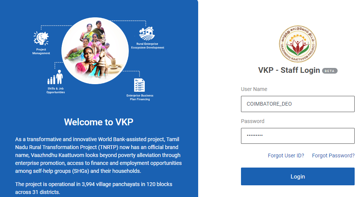Viewport: 363px width, 197px height.
Task: Click the Rural Enterprise farmhouse icon
Action: coord(147,33)
